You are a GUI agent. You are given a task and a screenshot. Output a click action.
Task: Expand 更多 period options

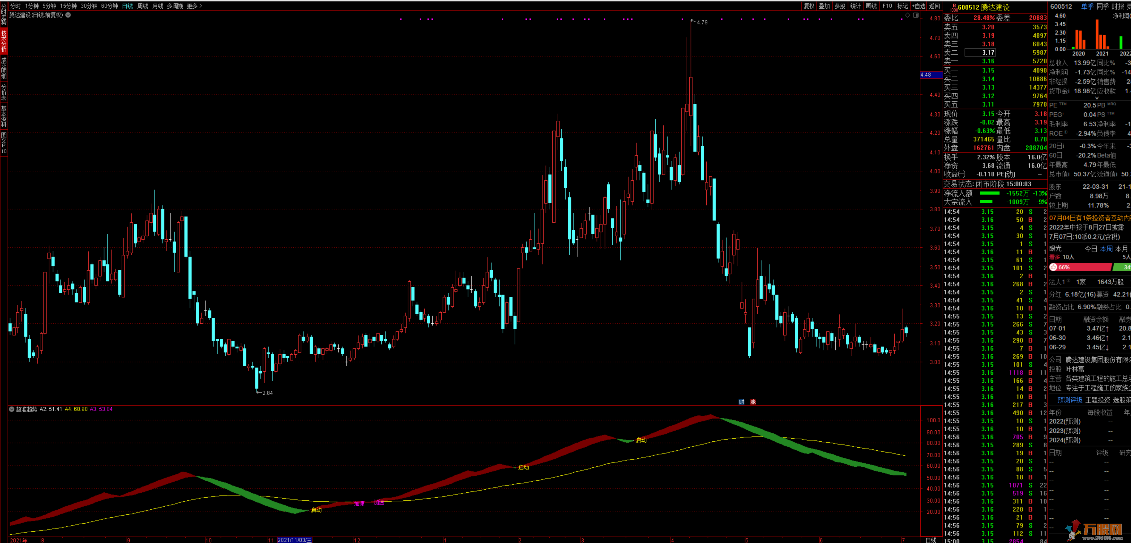pyautogui.click(x=194, y=6)
